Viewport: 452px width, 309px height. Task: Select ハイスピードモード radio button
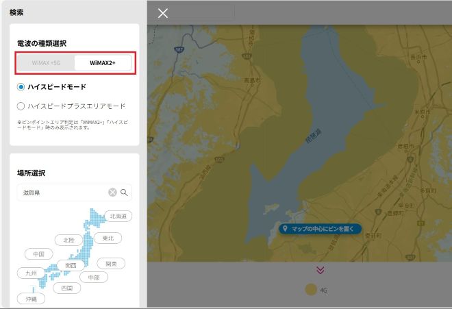pos(21,87)
